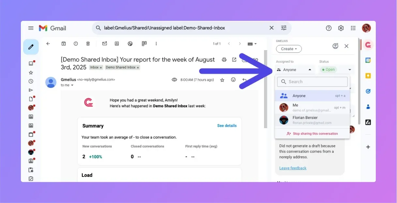The image size is (397, 203).
Task: Open Google Tasks in the side panel
Action: coord(368,91)
